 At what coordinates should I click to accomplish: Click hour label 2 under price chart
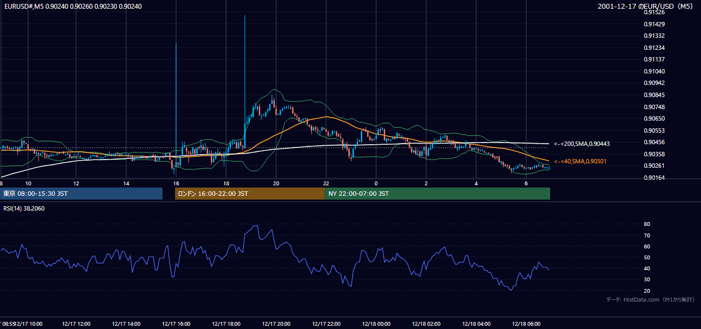coord(426,183)
